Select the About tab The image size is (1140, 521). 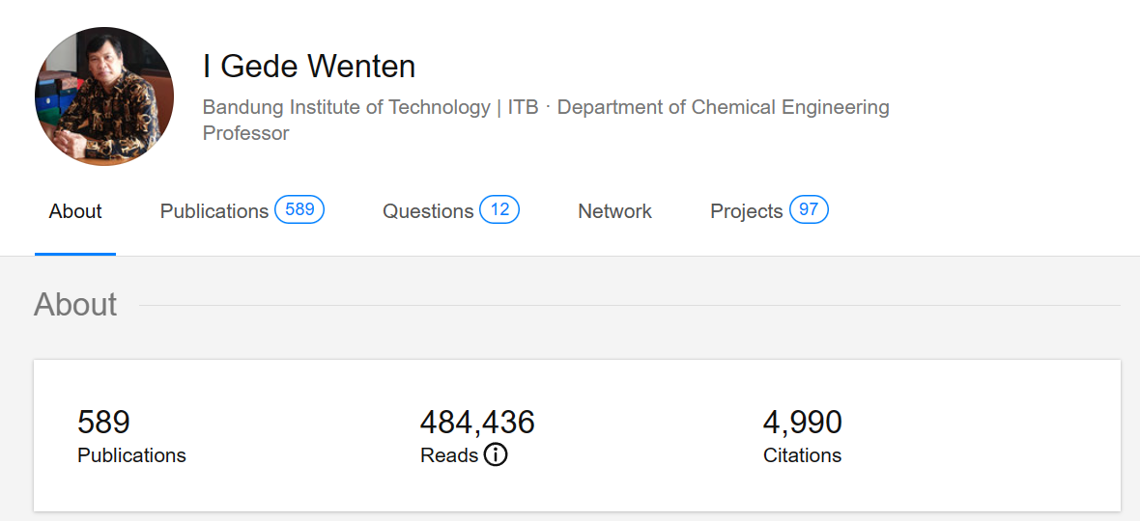pyautogui.click(x=75, y=211)
